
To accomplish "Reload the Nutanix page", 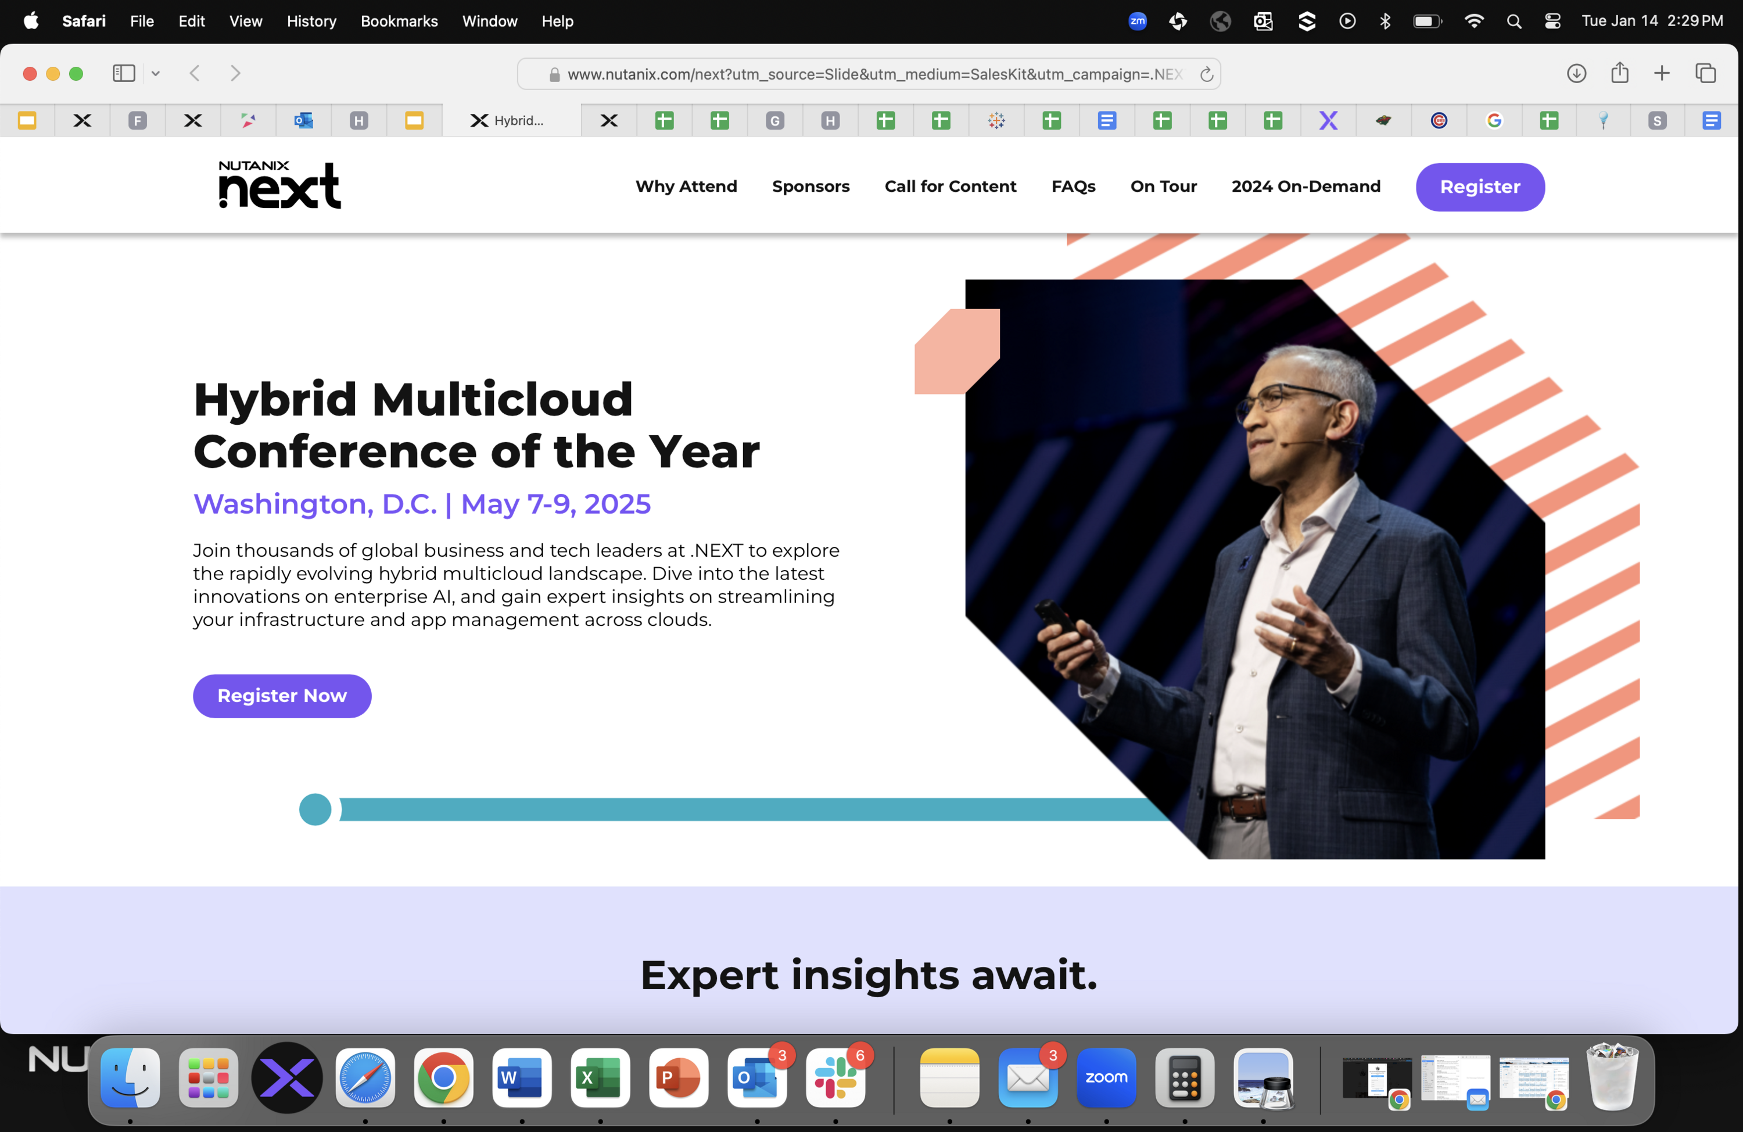I will point(1206,74).
